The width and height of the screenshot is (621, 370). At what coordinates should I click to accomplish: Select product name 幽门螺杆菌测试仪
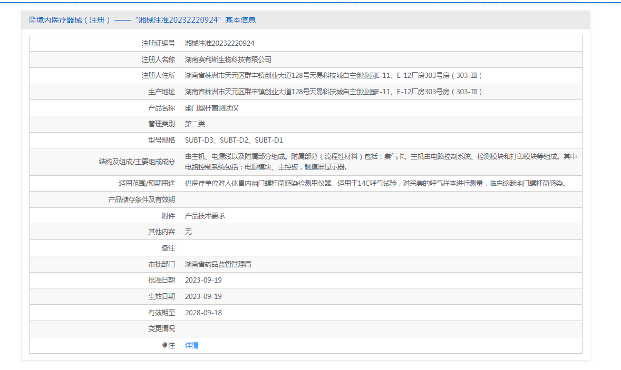211,108
